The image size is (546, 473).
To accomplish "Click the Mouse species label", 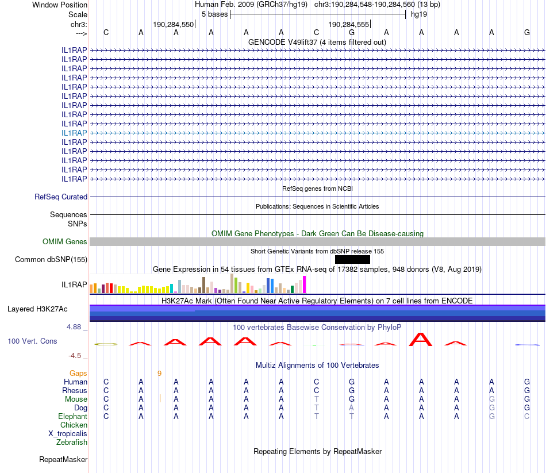I will click(x=76, y=399).
